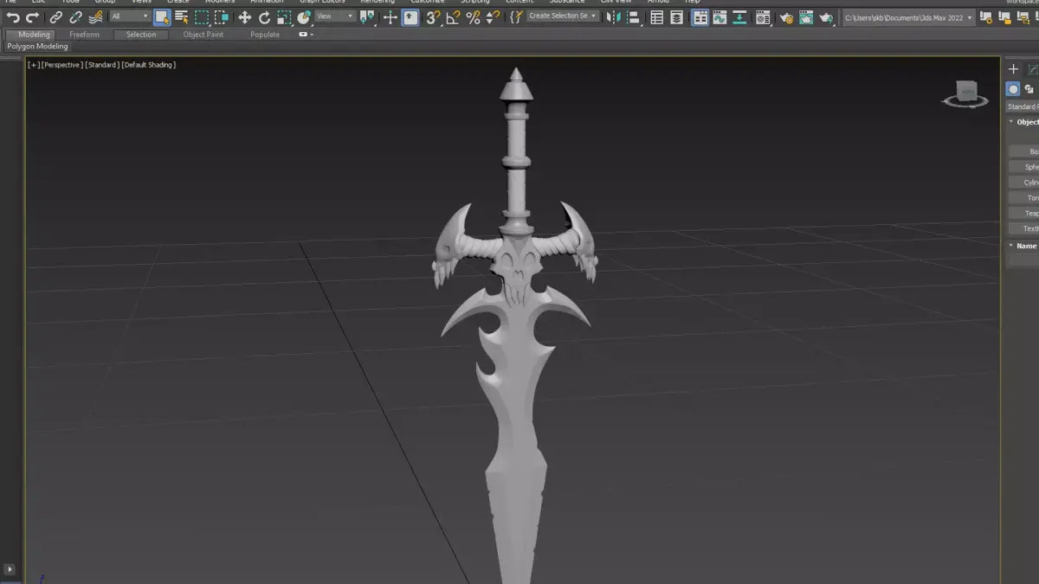The image size is (1039, 584).
Task: Select the Rotate tool
Action: tap(264, 17)
